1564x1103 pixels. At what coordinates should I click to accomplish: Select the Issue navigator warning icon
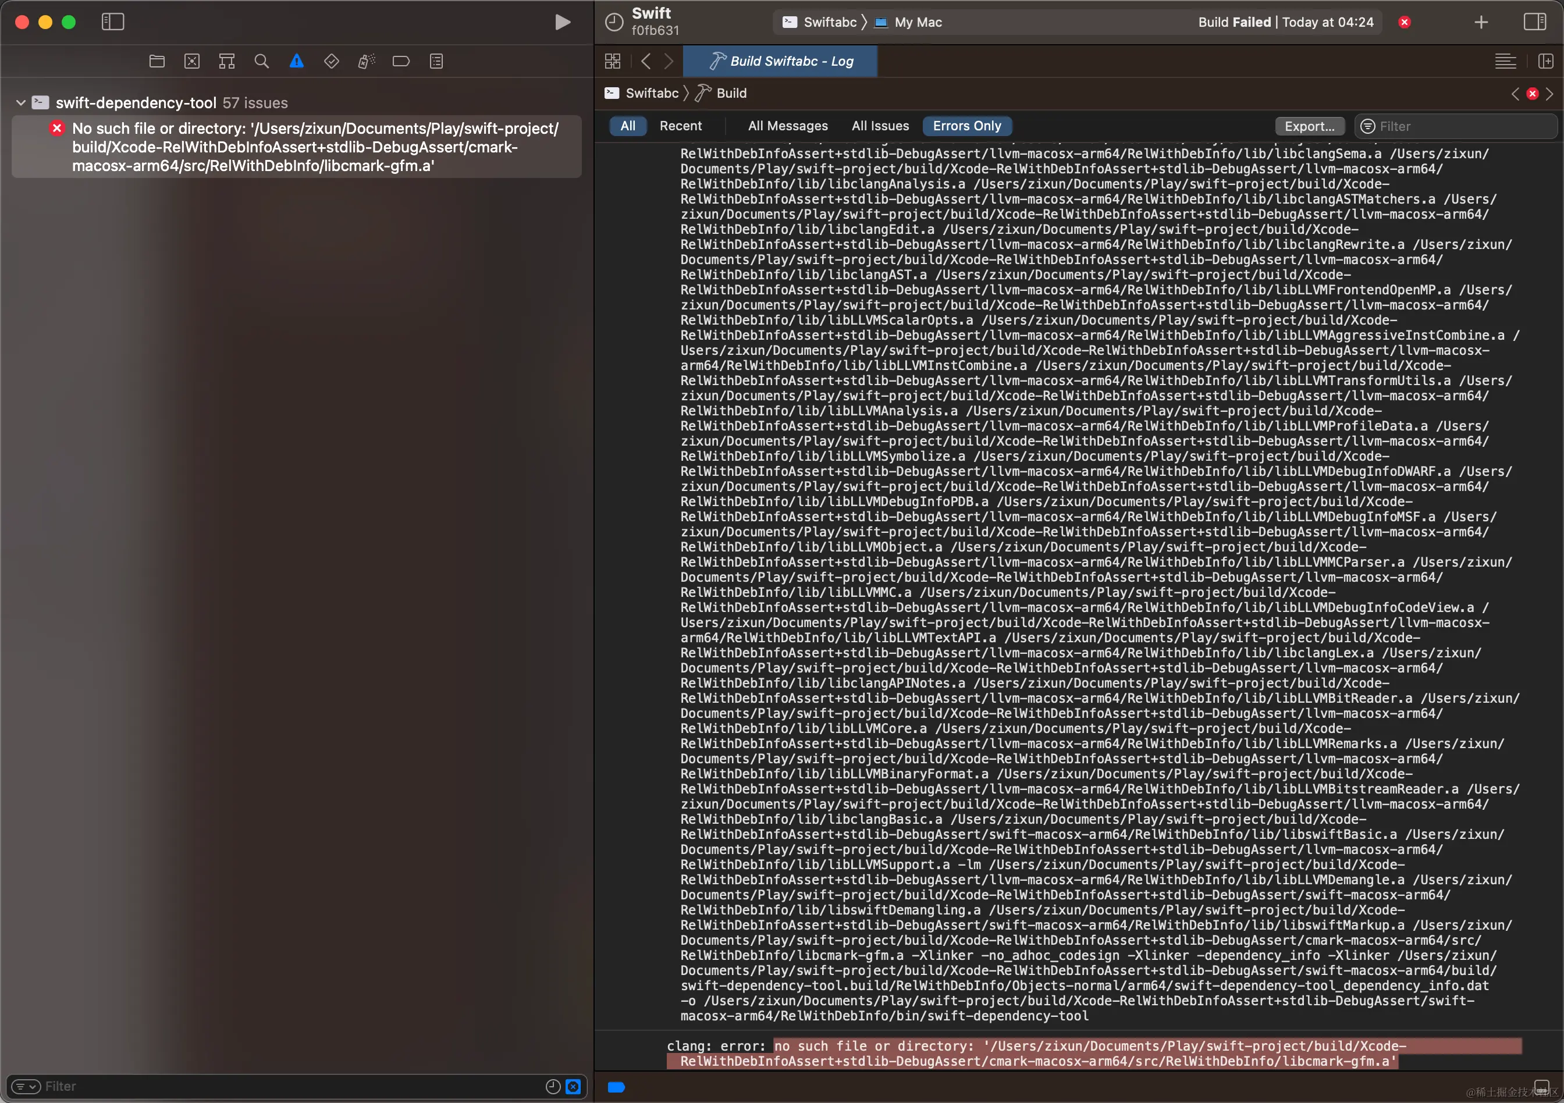pyautogui.click(x=296, y=61)
